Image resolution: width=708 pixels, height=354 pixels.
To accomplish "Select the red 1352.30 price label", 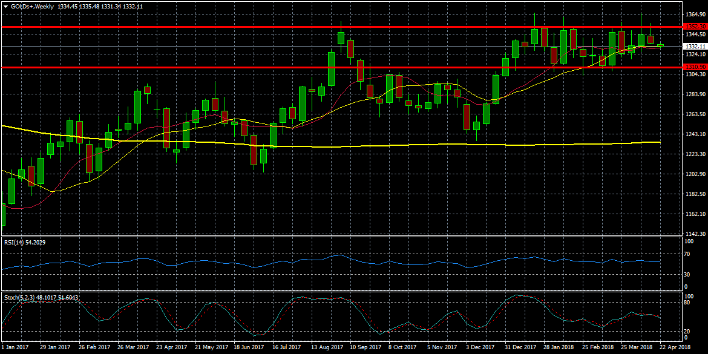I will click(695, 27).
